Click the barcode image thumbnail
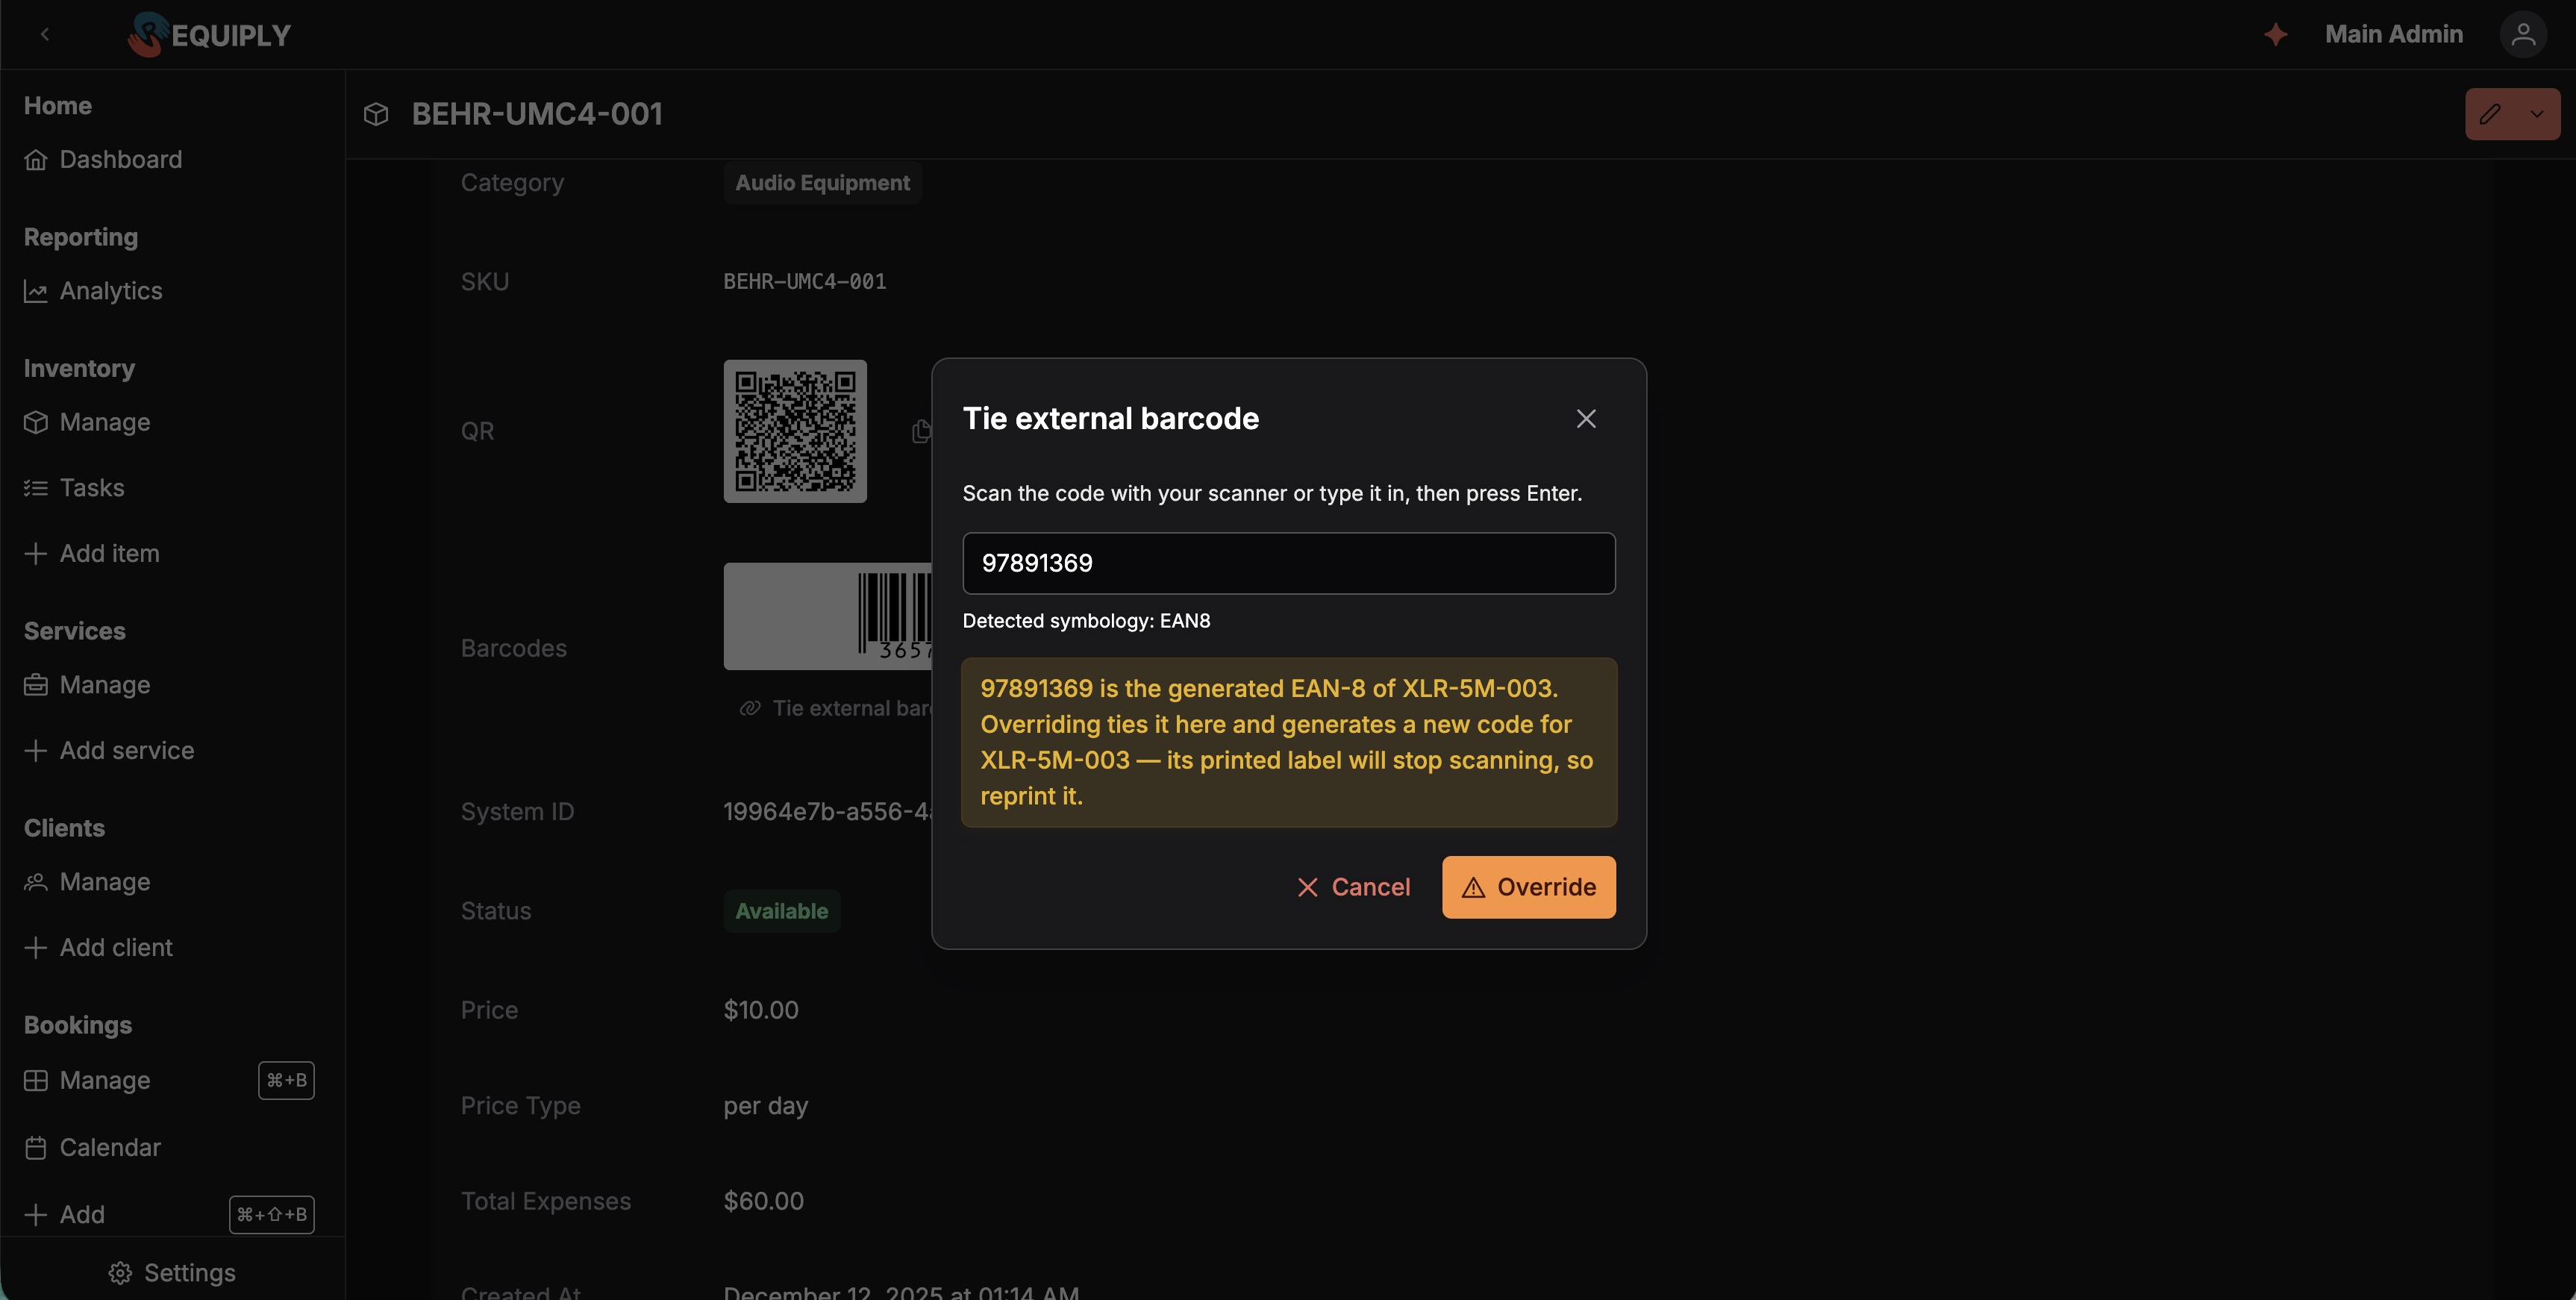 (828, 616)
